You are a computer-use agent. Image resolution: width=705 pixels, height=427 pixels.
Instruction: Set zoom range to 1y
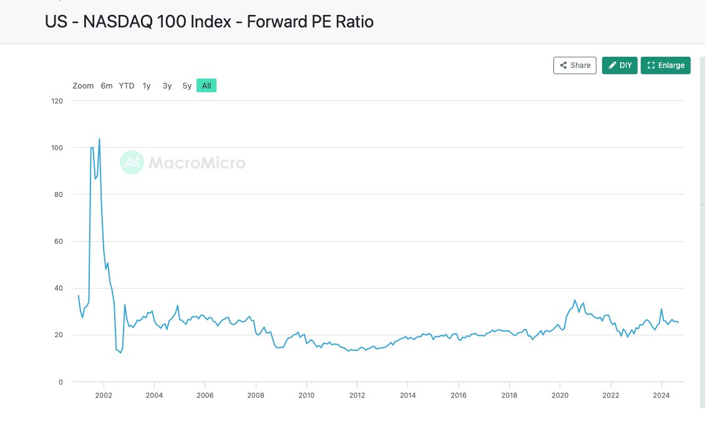[x=147, y=86]
